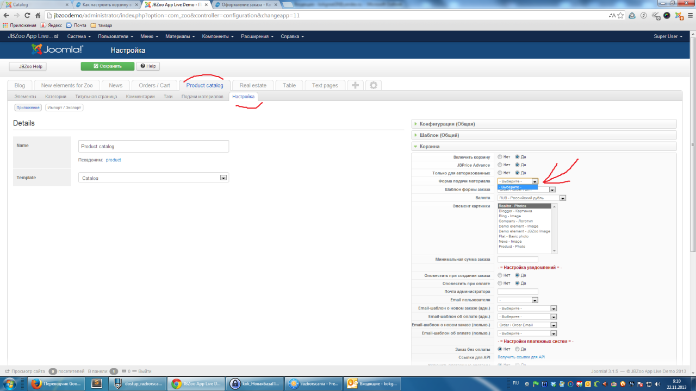
Task: Open the gear settings tab icon
Action: (373, 85)
